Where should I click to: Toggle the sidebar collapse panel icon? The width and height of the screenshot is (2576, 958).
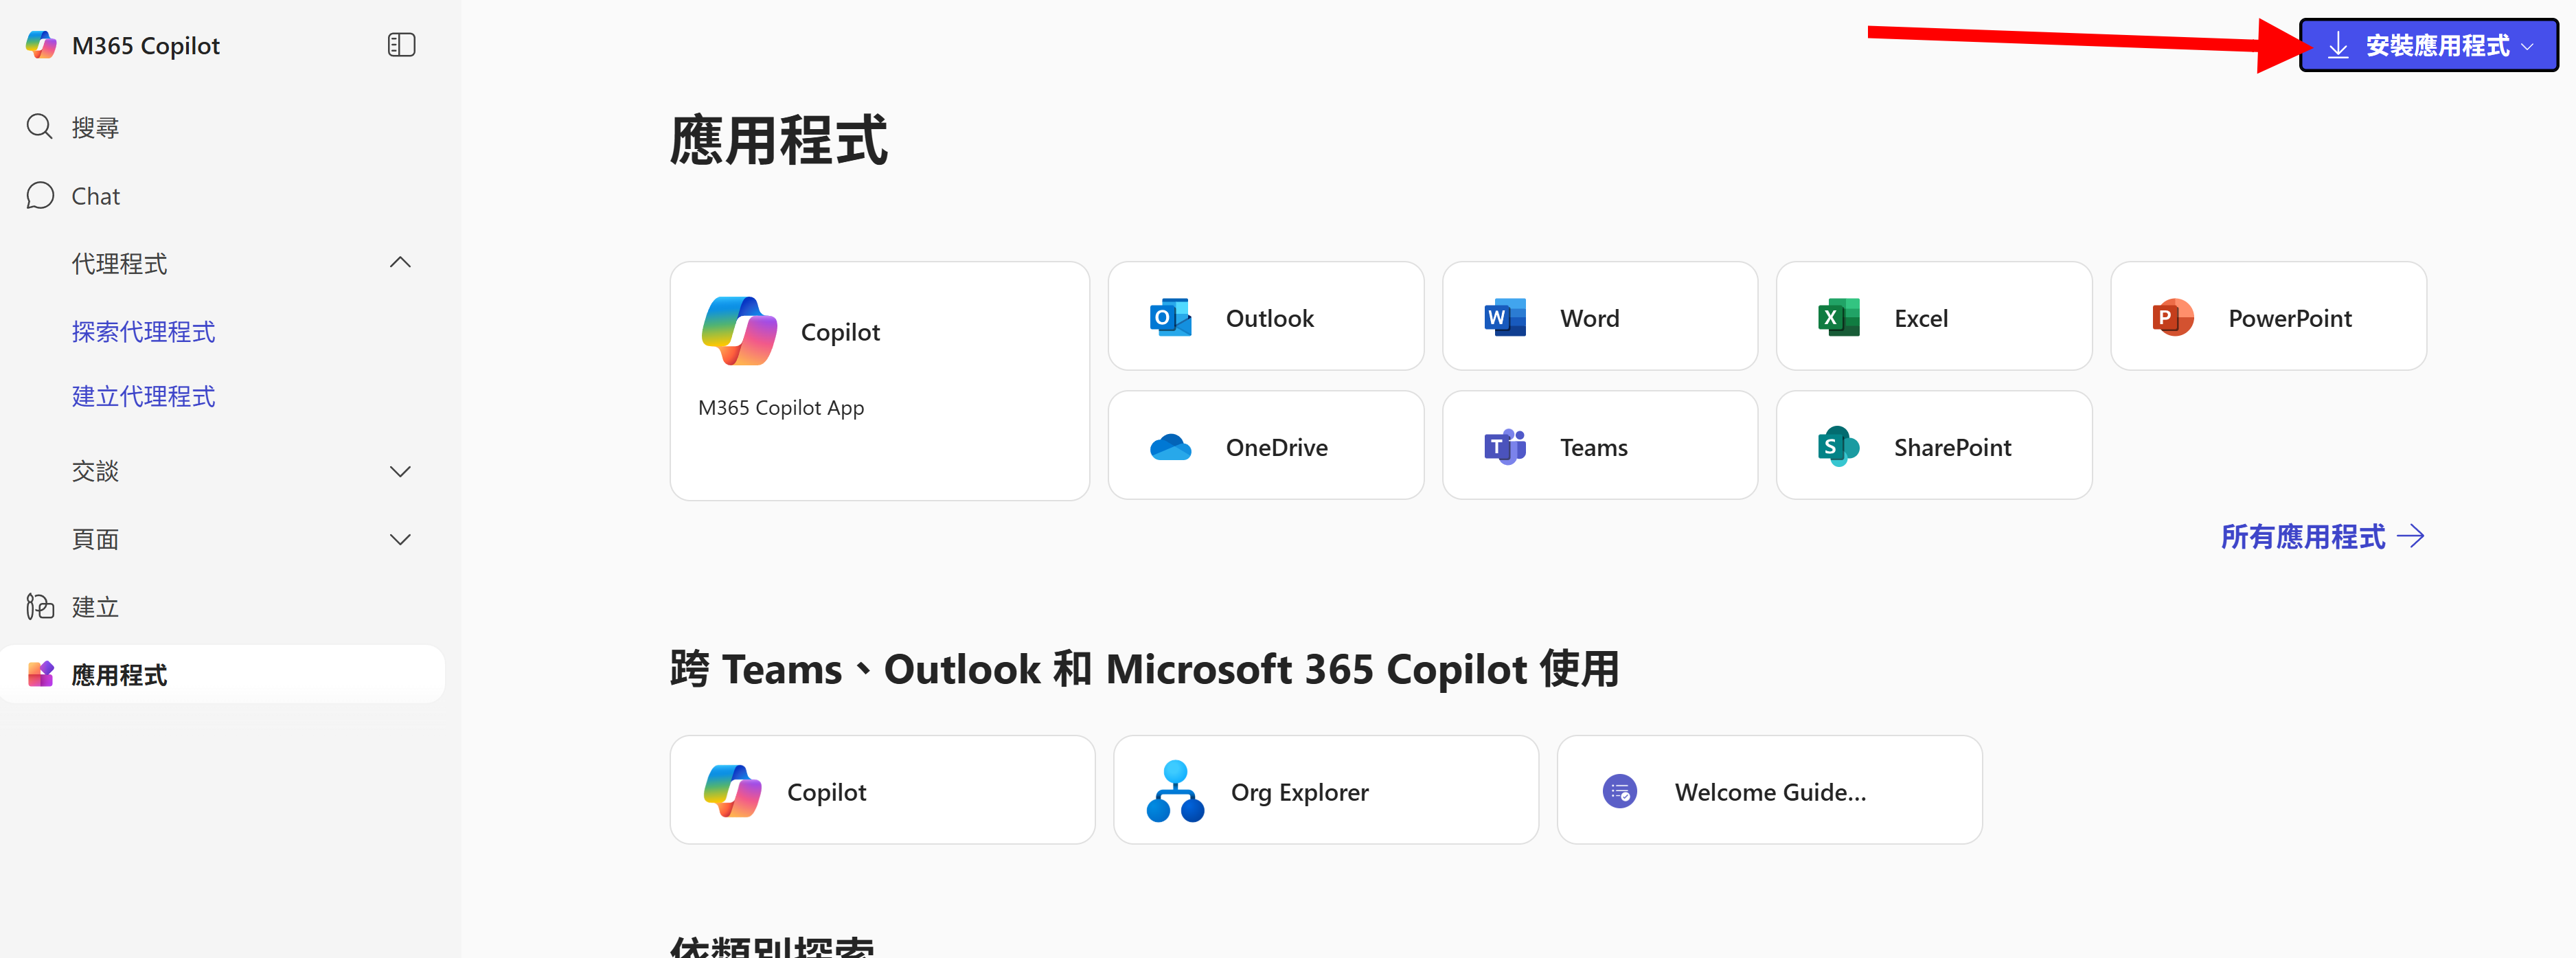(x=401, y=45)
